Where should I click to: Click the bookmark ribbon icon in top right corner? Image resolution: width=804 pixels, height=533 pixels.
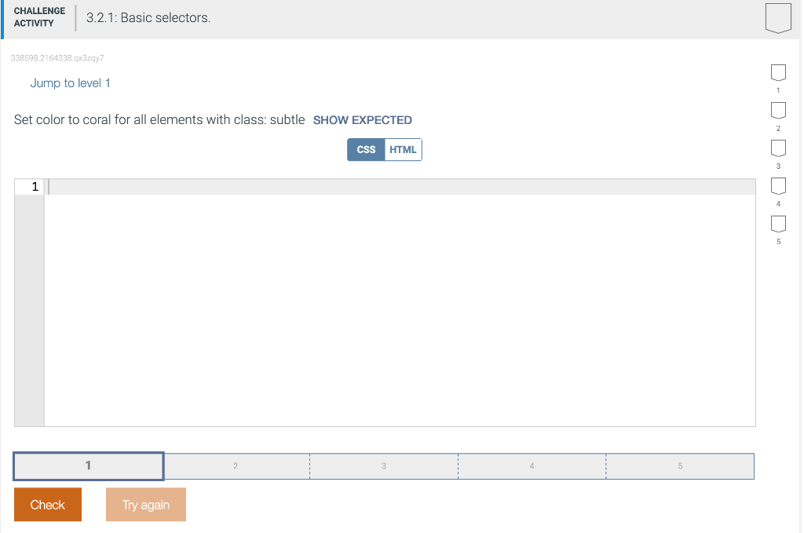click(778, 17)
